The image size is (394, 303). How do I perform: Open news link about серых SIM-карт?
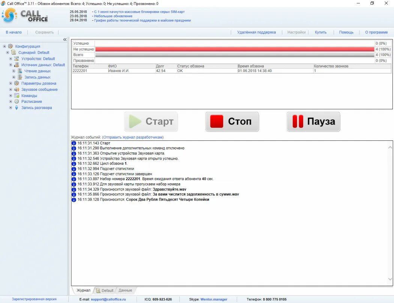coord(140,12)
